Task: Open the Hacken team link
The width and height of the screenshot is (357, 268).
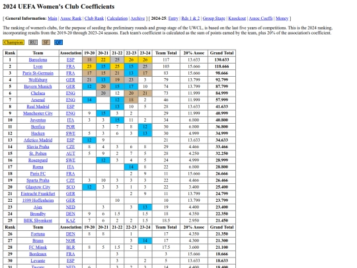Action: tap(38, 133)
